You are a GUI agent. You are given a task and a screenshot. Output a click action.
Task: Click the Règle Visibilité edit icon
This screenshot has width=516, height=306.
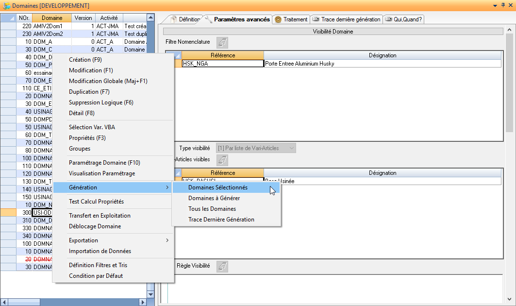coord(222,266)
